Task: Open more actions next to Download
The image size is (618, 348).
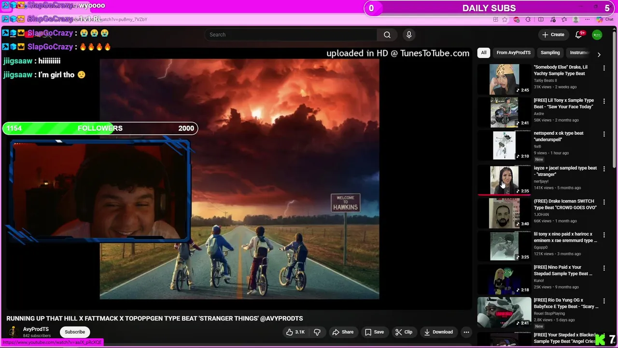Action: click(x=466, y=332)
